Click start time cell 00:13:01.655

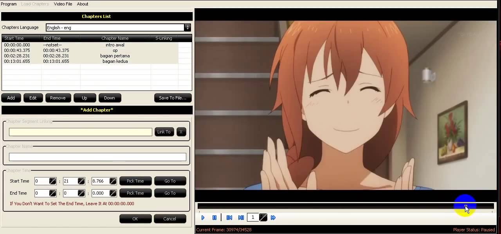(17, 61)
